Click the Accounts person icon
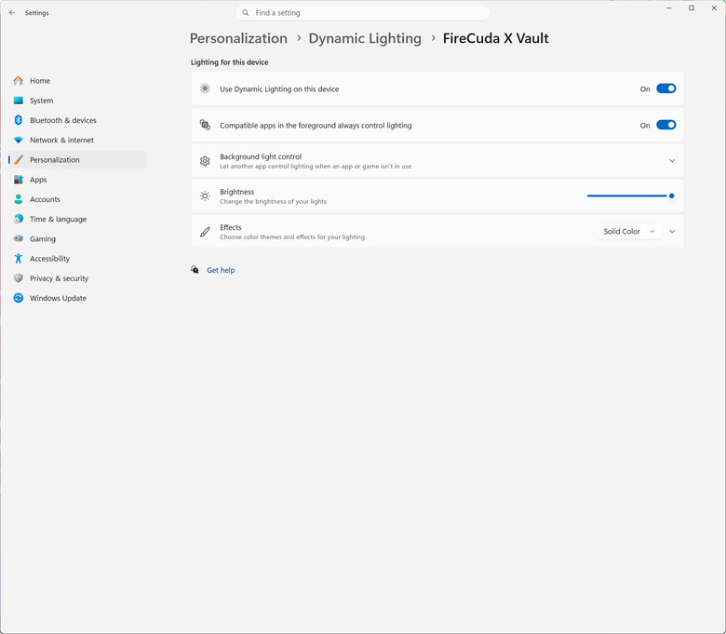726x634 pixels. tap(18, 199)
